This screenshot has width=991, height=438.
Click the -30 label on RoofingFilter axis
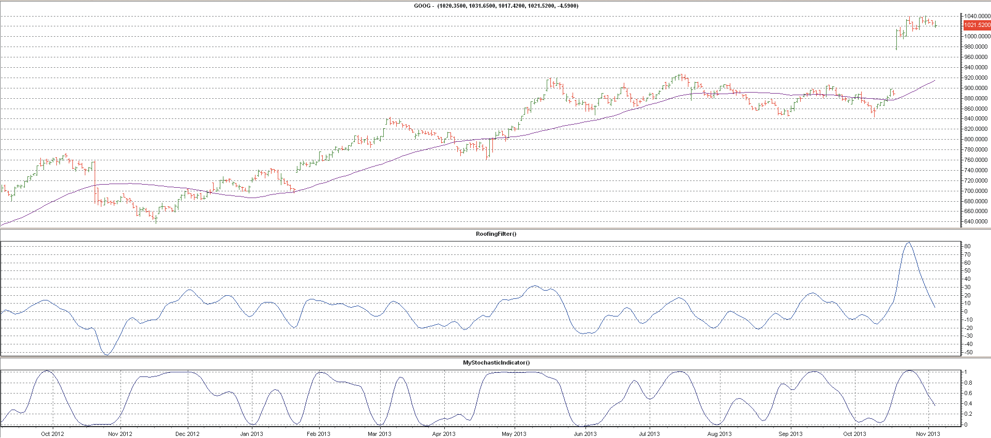click(x=968, y=336)
